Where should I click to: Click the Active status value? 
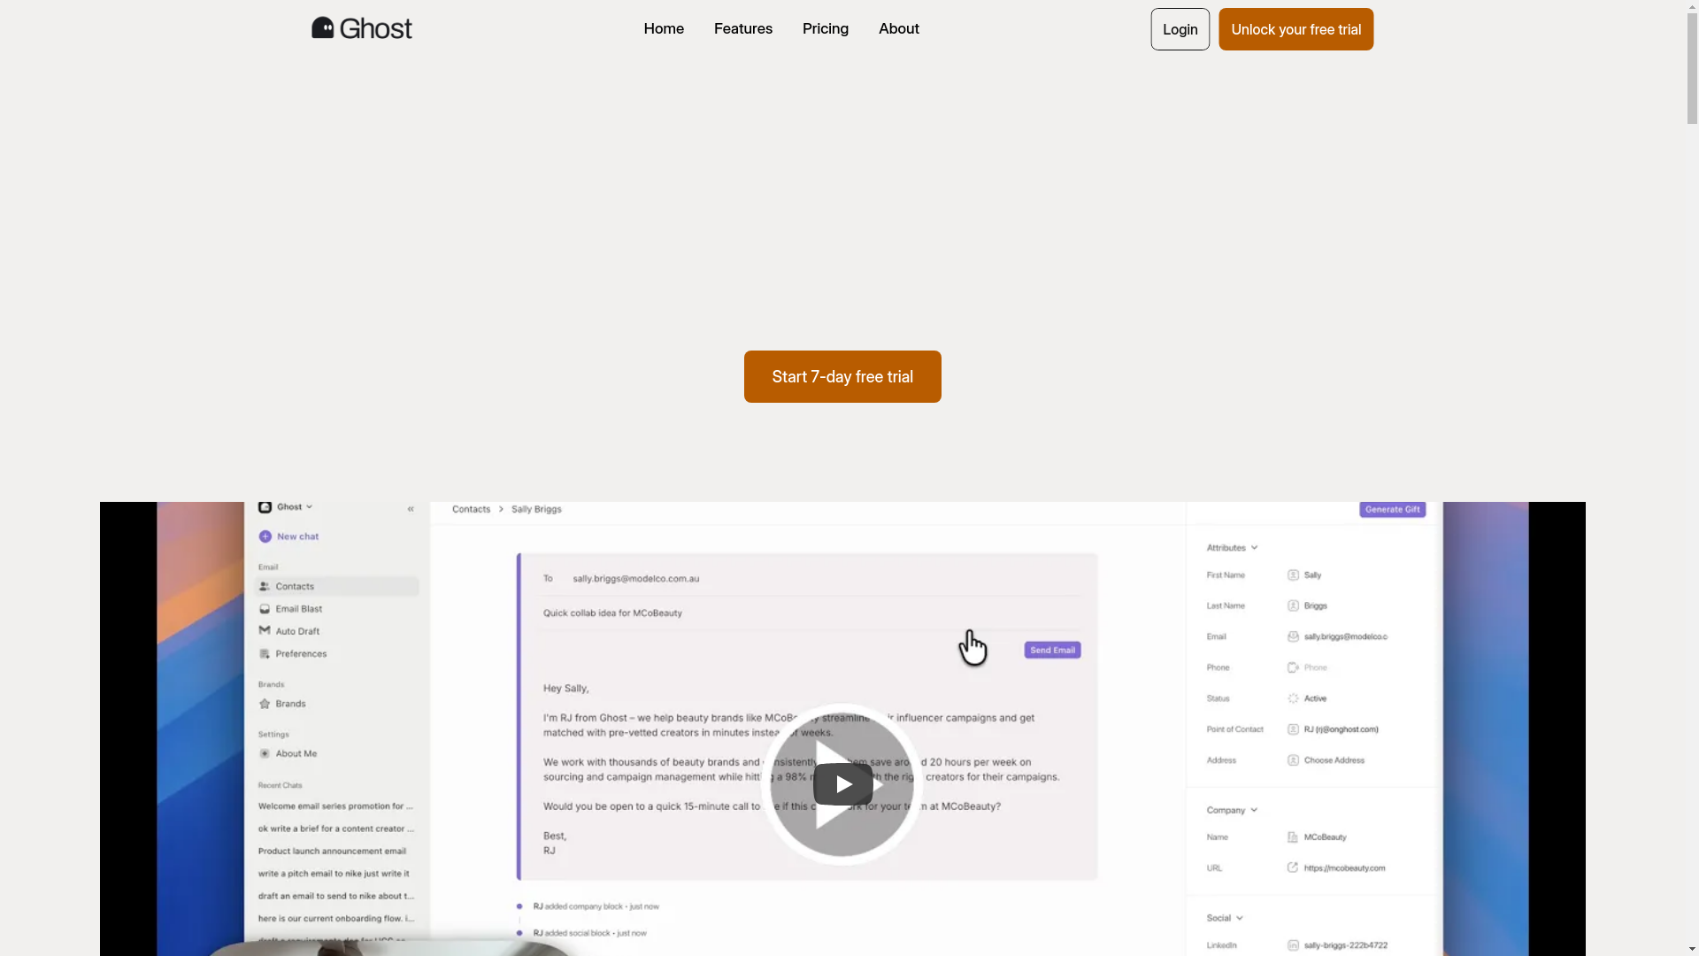1315,698
